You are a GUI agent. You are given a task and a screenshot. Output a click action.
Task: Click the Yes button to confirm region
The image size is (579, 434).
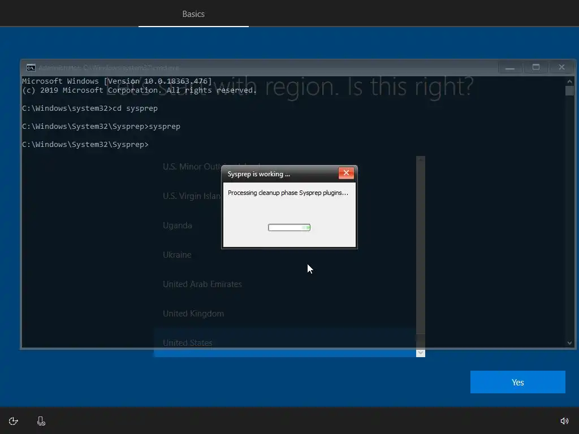pyautogui.click(x=517, y=382)
